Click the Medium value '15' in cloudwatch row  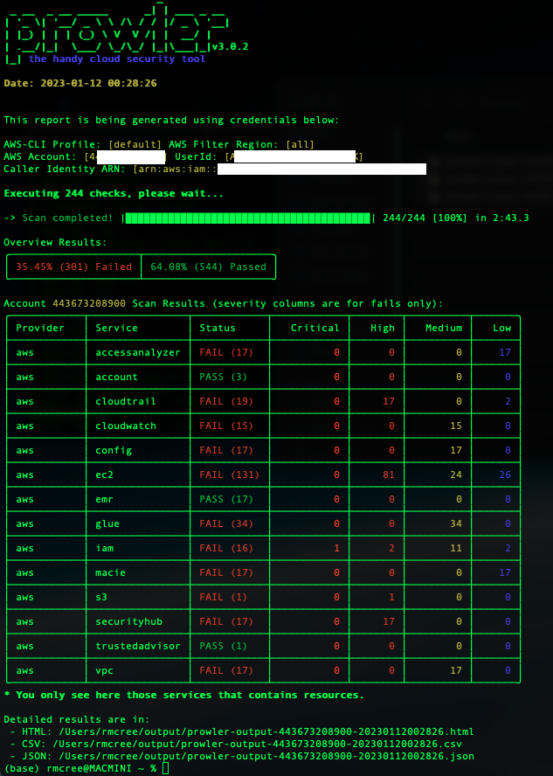(456, 426)
